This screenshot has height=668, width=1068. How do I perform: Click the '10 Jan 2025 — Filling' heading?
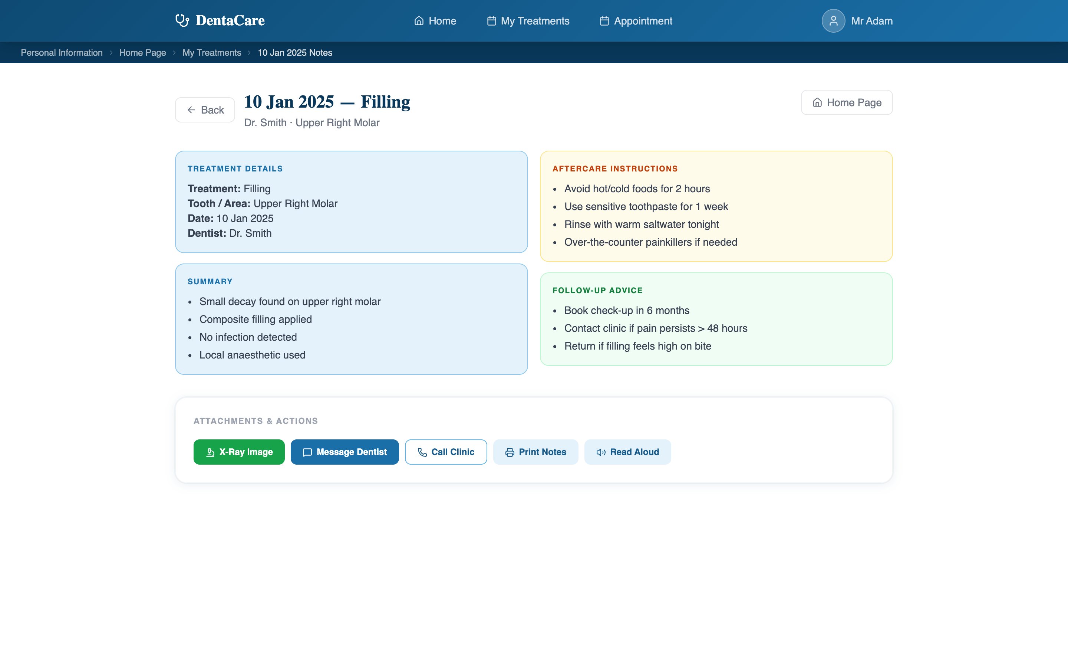pyautogui.click(x=327, y=102)
